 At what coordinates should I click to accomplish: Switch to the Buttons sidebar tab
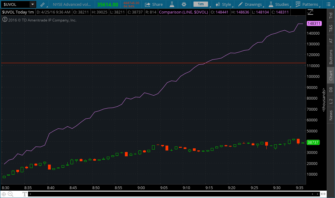coord(331,57)
